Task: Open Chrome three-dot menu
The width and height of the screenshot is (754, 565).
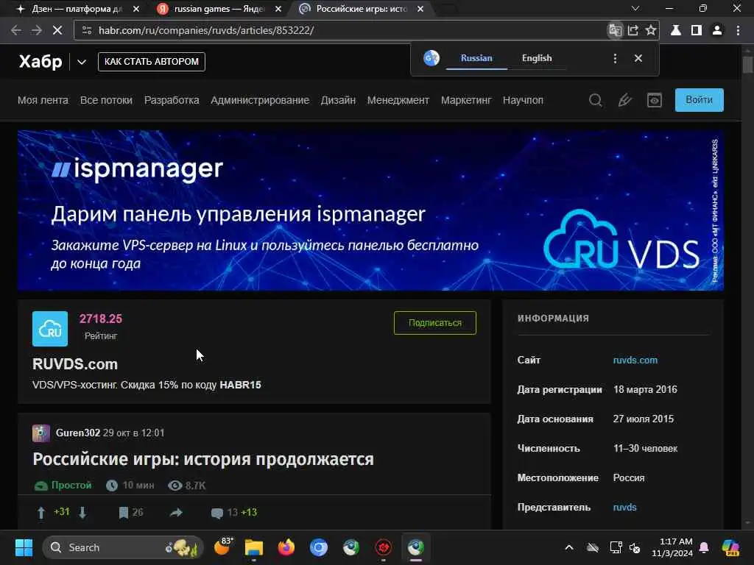Action: pyautogui.click(x=738, y=30)
